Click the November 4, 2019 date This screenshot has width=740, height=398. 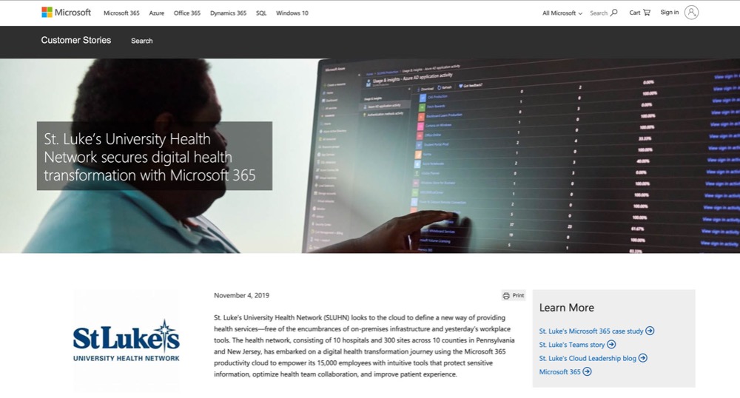click(x=241, y=296)
